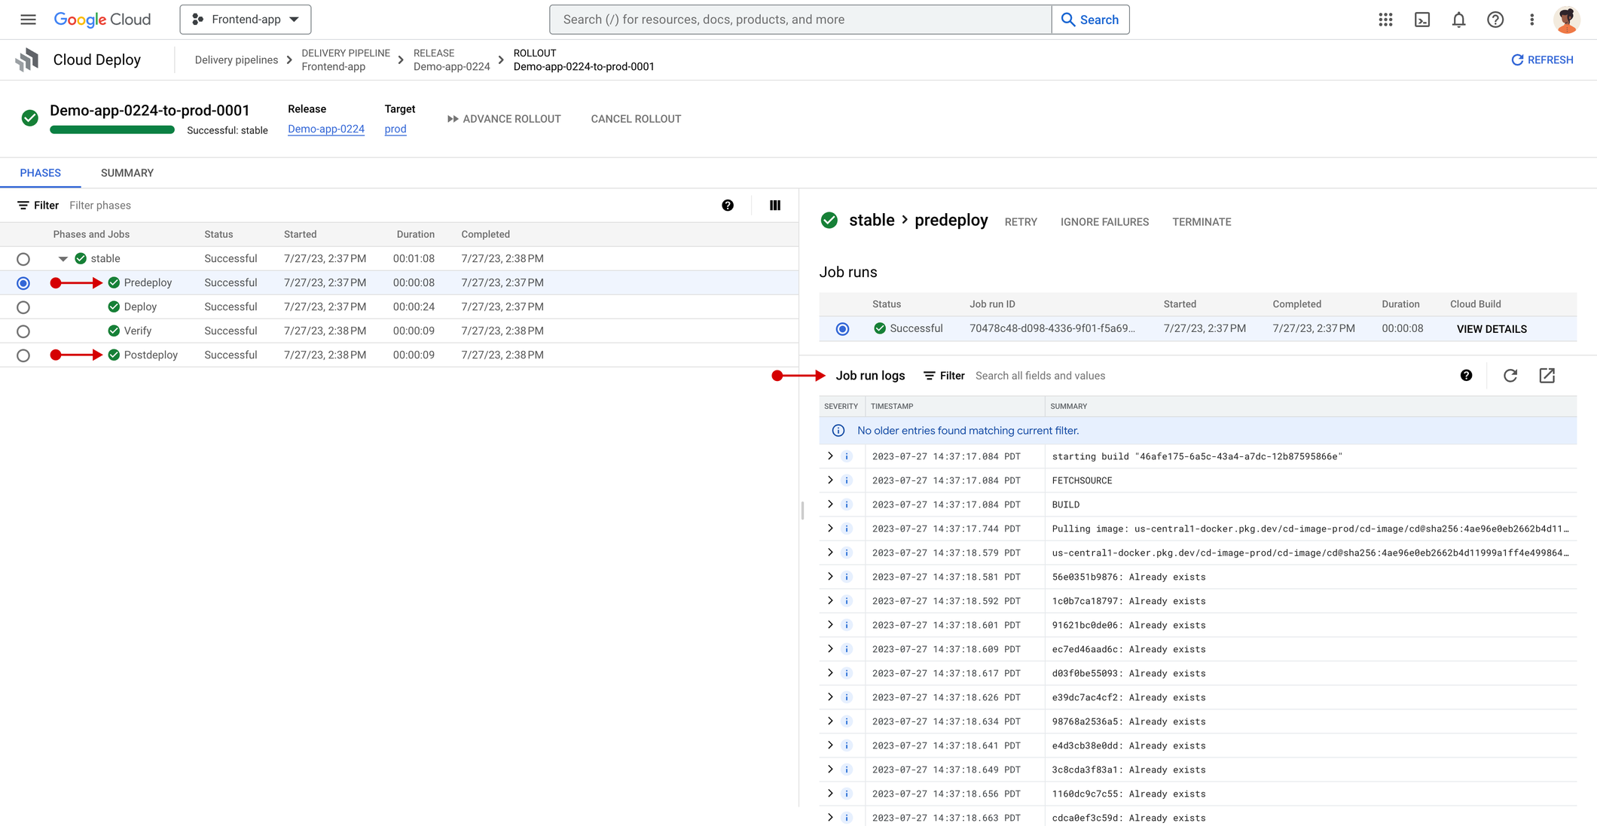The height and width of the screenshot is (826, 1597).
Task: Switch to the PHASES tab
Action: pos(41,173)
